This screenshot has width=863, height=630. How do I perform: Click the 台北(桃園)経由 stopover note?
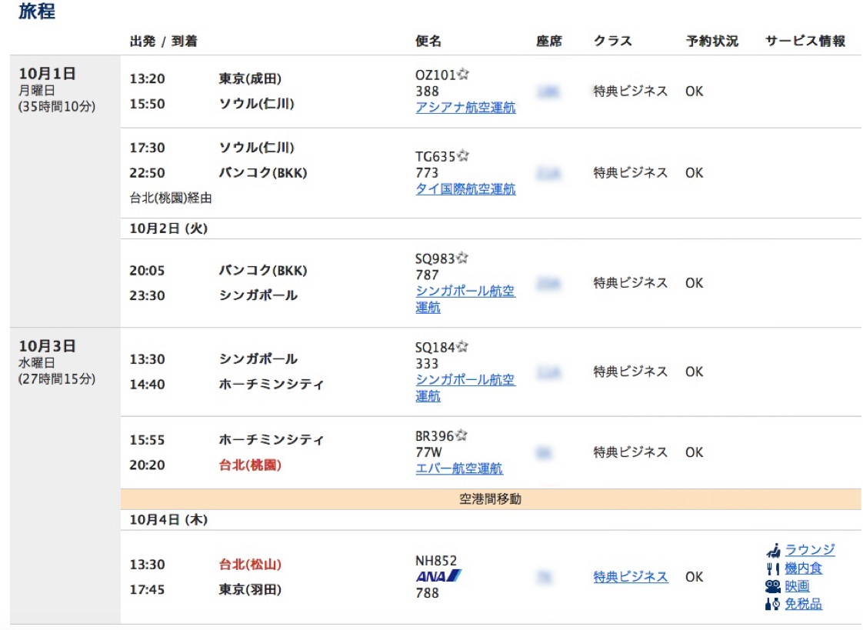[x=171, y=198]
